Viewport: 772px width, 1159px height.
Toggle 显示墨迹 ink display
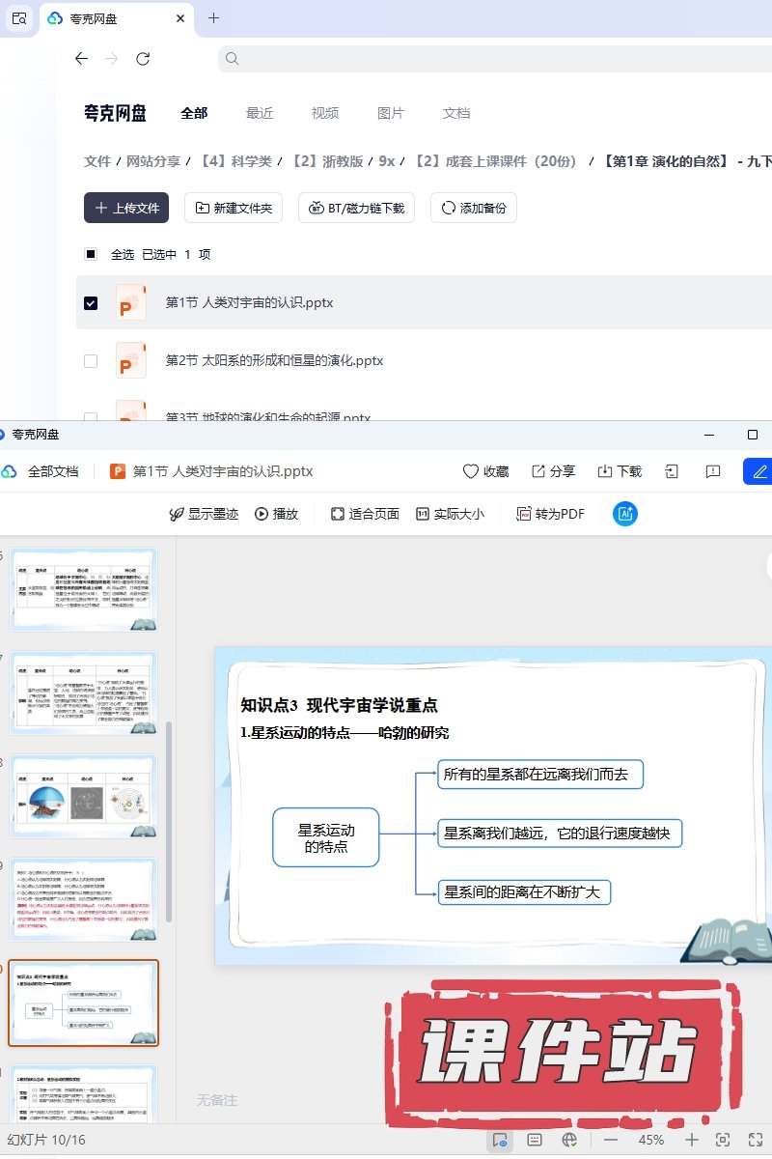[x=203, y=514]
